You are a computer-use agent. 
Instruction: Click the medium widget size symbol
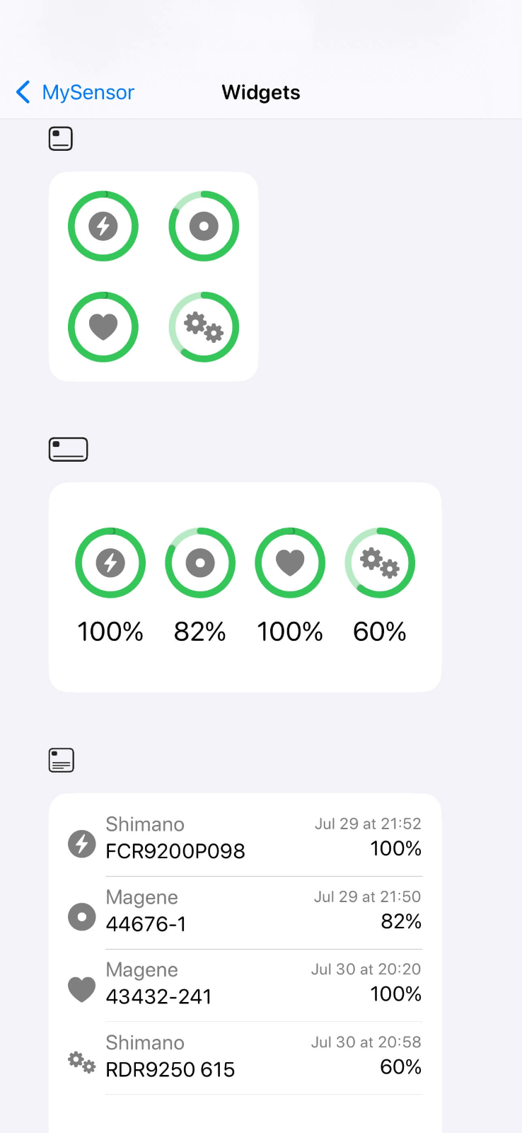tap(68, 448)
